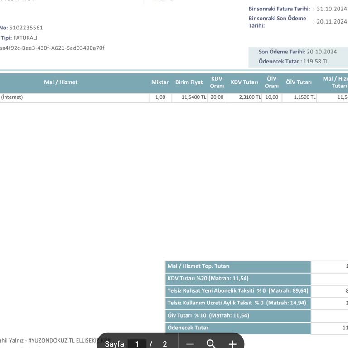Click the total page count 2
348x348 pixels.
click(164, 344)
